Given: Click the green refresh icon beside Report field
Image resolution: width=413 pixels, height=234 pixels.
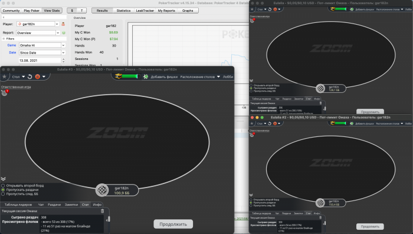Looking at the screenshot, I should tap(64, 33).
